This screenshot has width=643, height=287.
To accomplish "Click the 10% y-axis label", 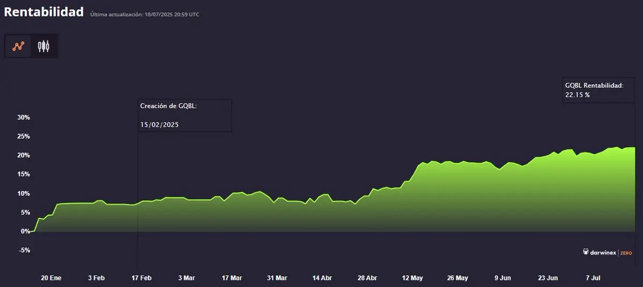I will click(24, 193).
